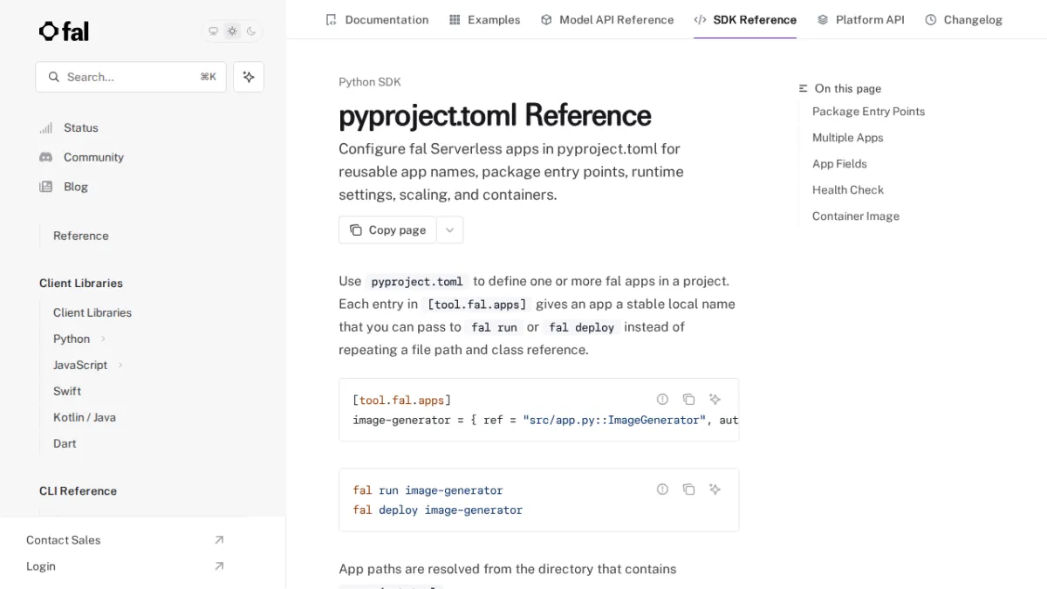
Task: Click the Community link text
Action: [x=93, y=157]
